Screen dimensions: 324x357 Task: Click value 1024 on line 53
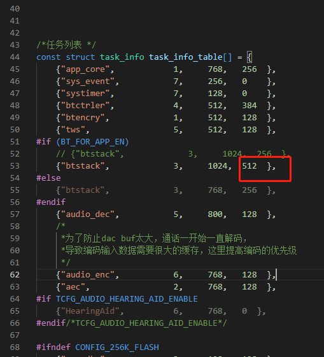218,165
